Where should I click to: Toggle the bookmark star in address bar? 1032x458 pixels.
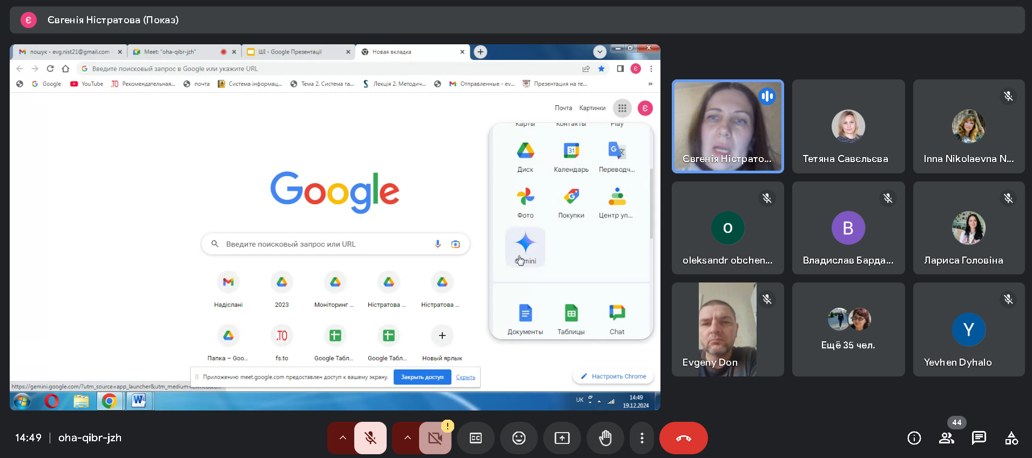601,69
